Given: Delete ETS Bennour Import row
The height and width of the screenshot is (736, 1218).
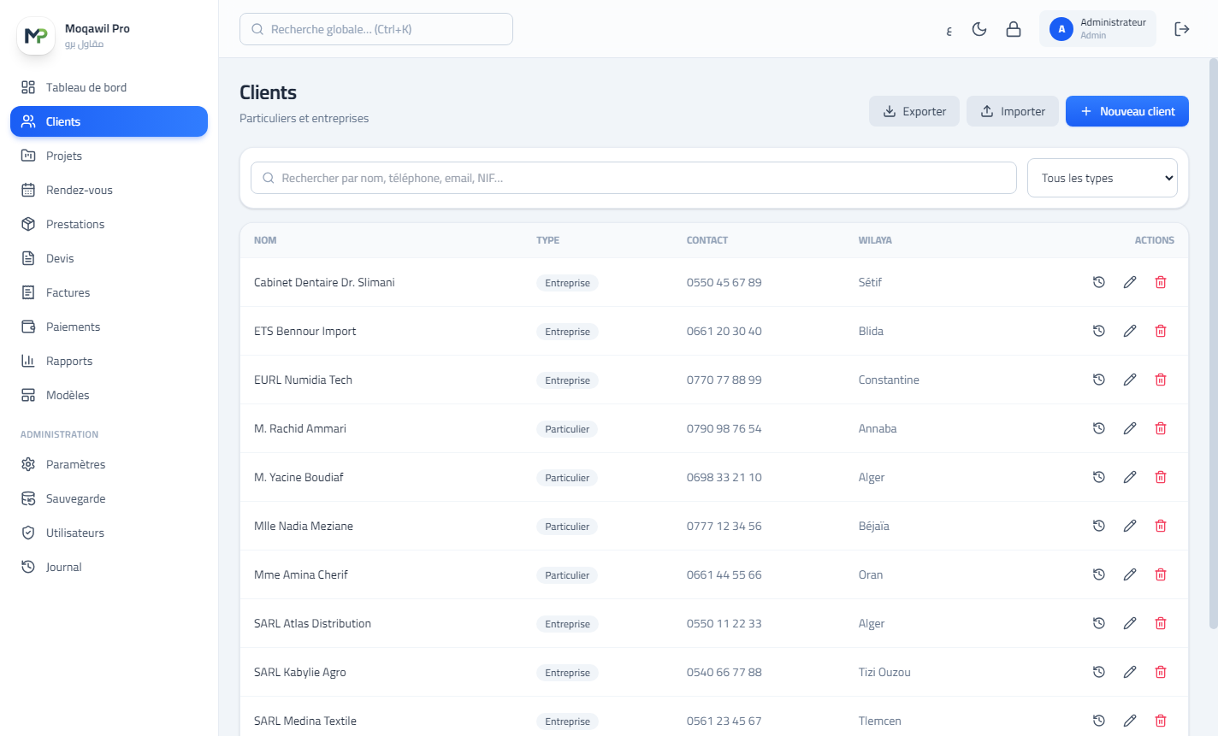Looking at the screenshot, I should (x=1161, y=331).
